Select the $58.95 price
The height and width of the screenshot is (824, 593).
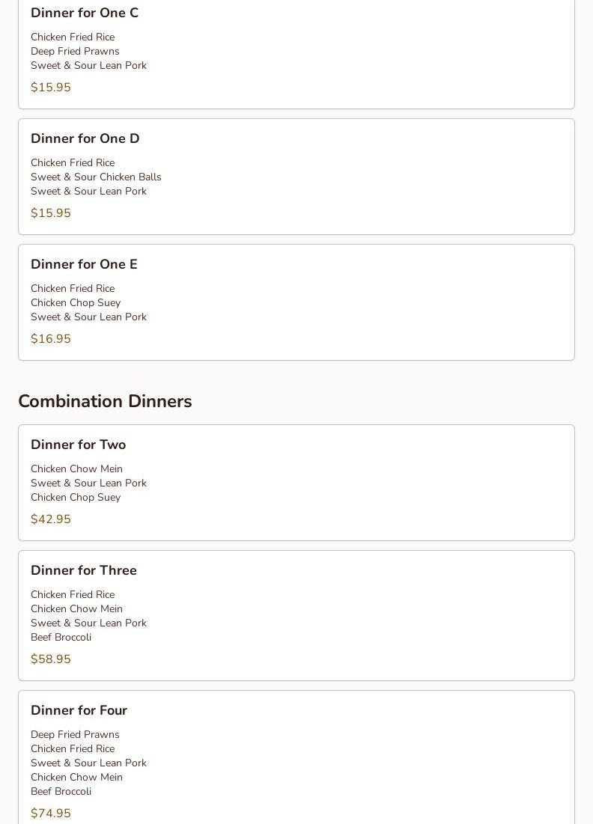pyautogui.click(x=50, y=659)
